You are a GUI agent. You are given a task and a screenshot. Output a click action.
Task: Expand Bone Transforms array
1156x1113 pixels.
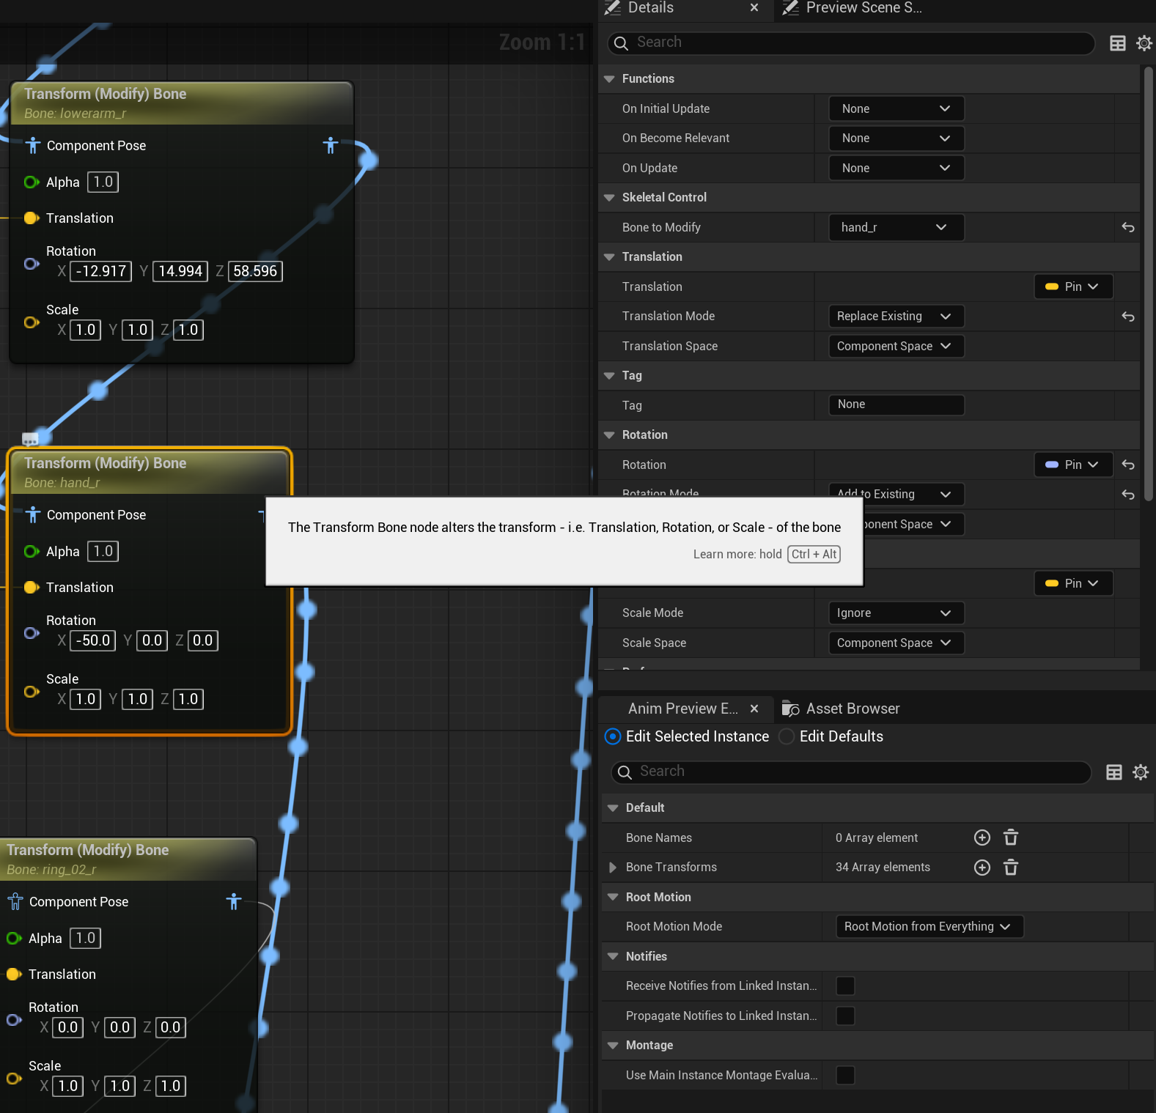point(613,868)
